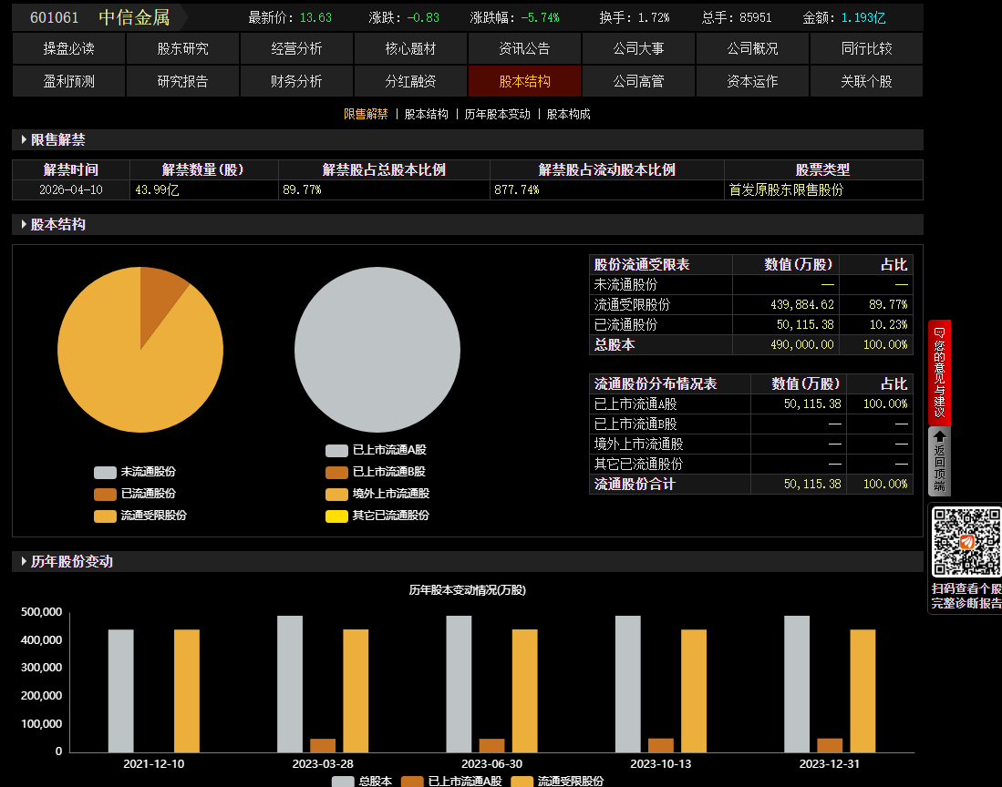The width and height of the screenshot is (1002, 787).
Task: Collapse the 股本结构 section triangle
Action: (24, 224)
